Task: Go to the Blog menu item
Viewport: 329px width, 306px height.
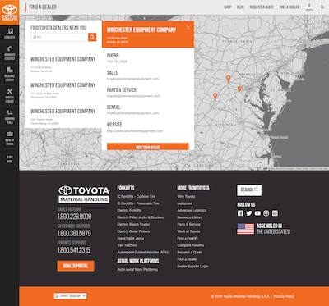Action: click(x=240, y=7)
